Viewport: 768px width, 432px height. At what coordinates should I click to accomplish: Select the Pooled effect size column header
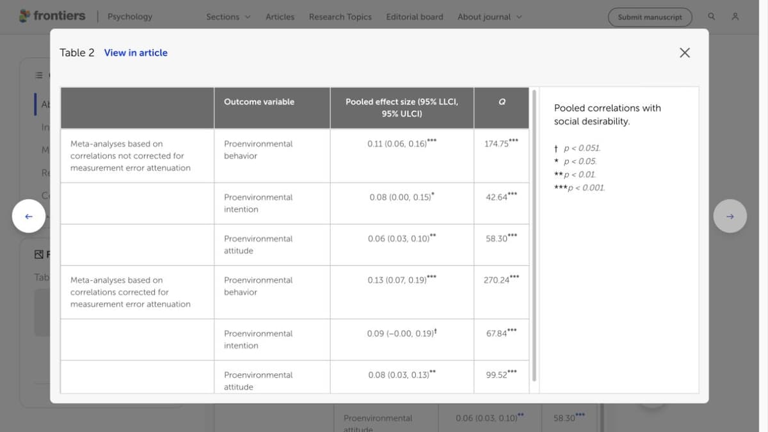pyautogui.click(x=402, y=108)
